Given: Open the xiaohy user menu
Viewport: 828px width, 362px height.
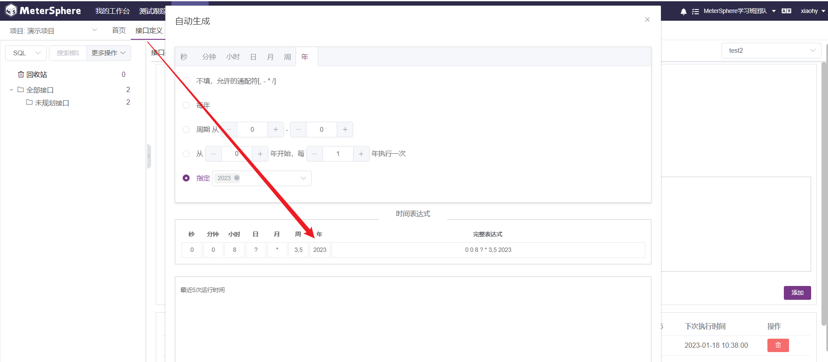Looking at the screenshot, I should (813, 11).
